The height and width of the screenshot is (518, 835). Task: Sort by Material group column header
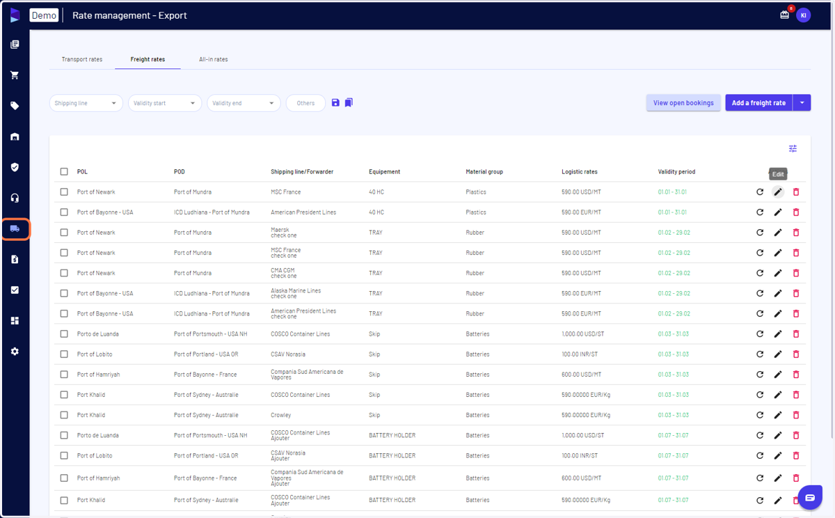coord(484,172)
